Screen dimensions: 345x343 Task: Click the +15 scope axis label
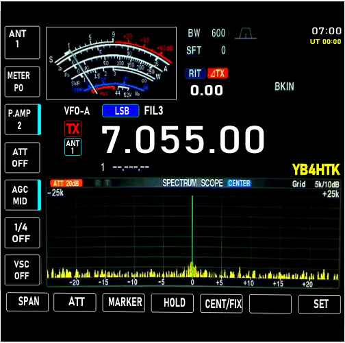pos(278,284)
